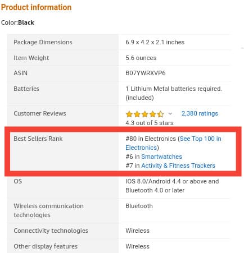Viewport: 244px width, 253px height.
Task: Click the gold star rating icons
Action: click(145, 114)
